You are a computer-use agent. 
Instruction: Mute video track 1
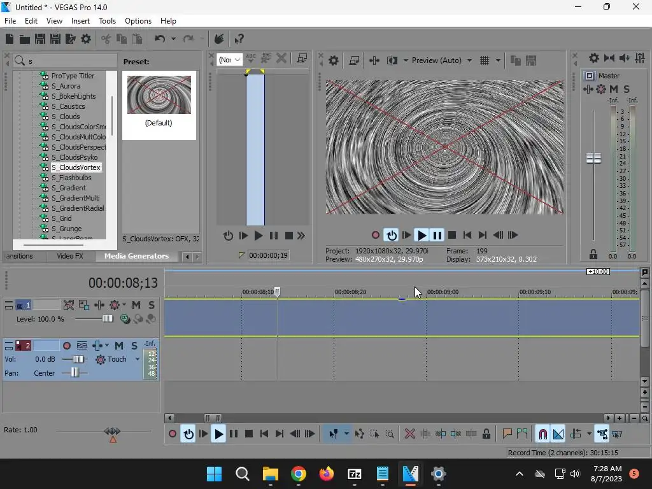(x=136, y=305)
